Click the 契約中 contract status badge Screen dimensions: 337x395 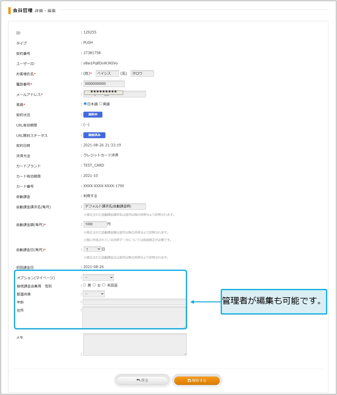[x=93, y=115]
